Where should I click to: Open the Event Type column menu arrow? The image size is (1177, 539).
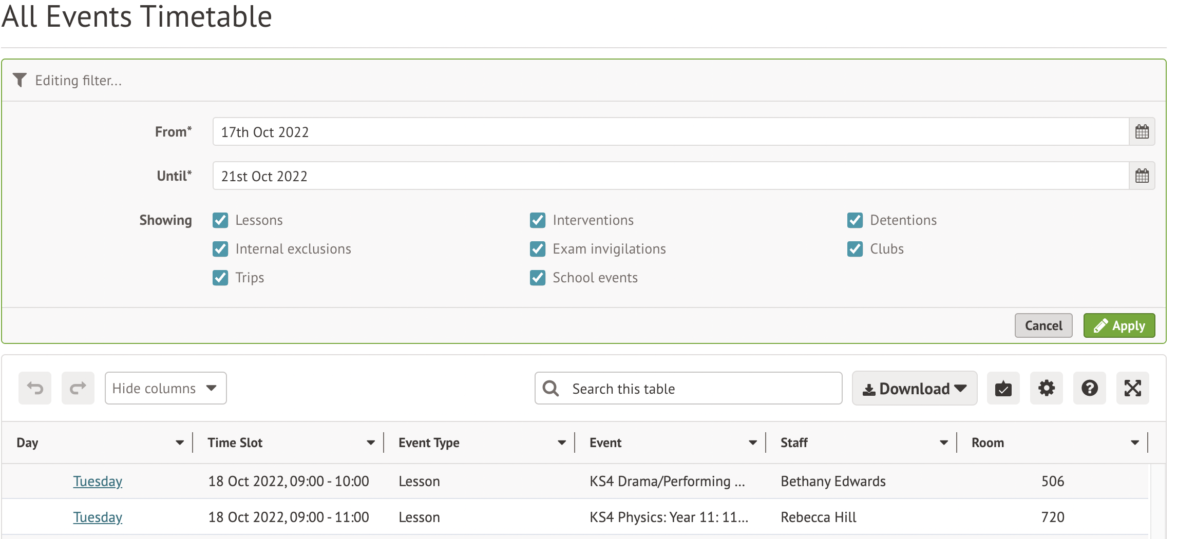coord(561,442)
